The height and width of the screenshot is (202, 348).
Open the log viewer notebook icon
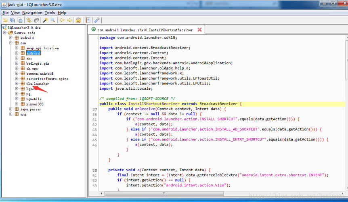tap(88, 20)
